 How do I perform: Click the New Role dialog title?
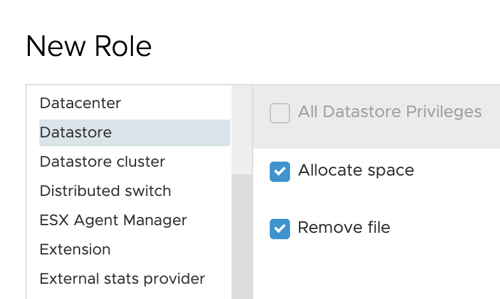(x=88, y=46)
